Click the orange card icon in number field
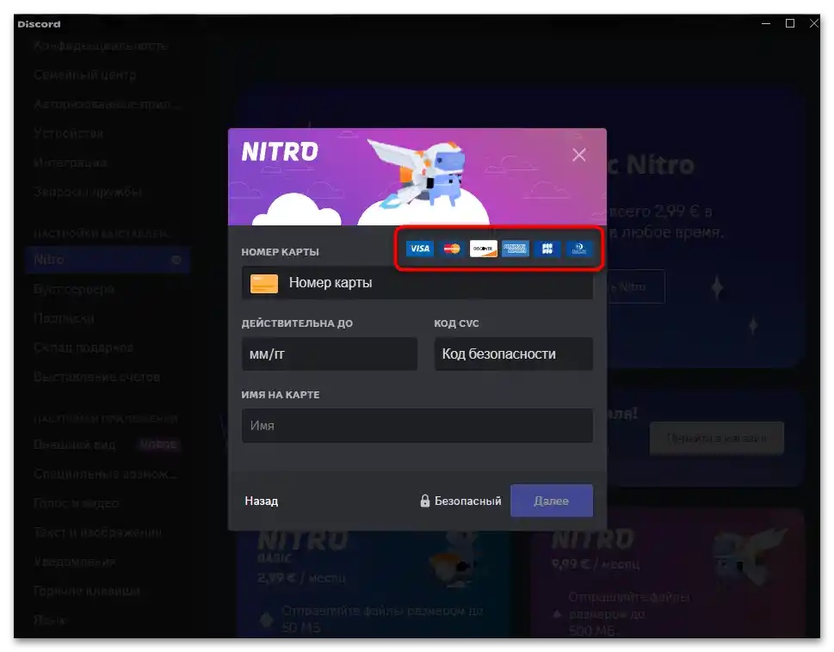Image resolution: width=834 pixels, height=652 pixels. pyautogui.click(x=264, y=283)
